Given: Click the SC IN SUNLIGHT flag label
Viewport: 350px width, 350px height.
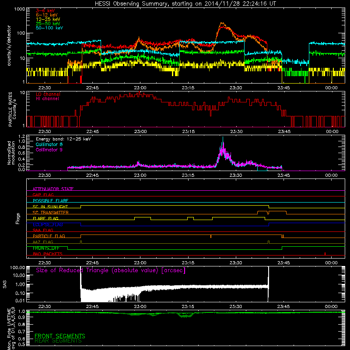Looking at the screenshot, I should [x=50, y=206].
